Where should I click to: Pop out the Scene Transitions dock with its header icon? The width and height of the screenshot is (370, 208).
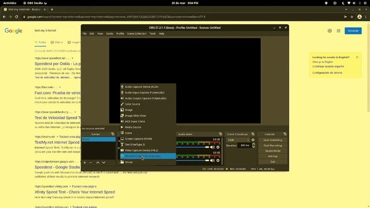253,134
